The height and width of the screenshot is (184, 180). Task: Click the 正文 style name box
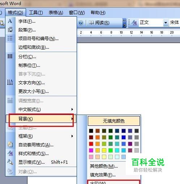pos(151,23)
